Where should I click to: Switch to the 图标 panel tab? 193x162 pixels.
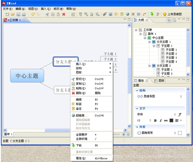coord(159,81)
